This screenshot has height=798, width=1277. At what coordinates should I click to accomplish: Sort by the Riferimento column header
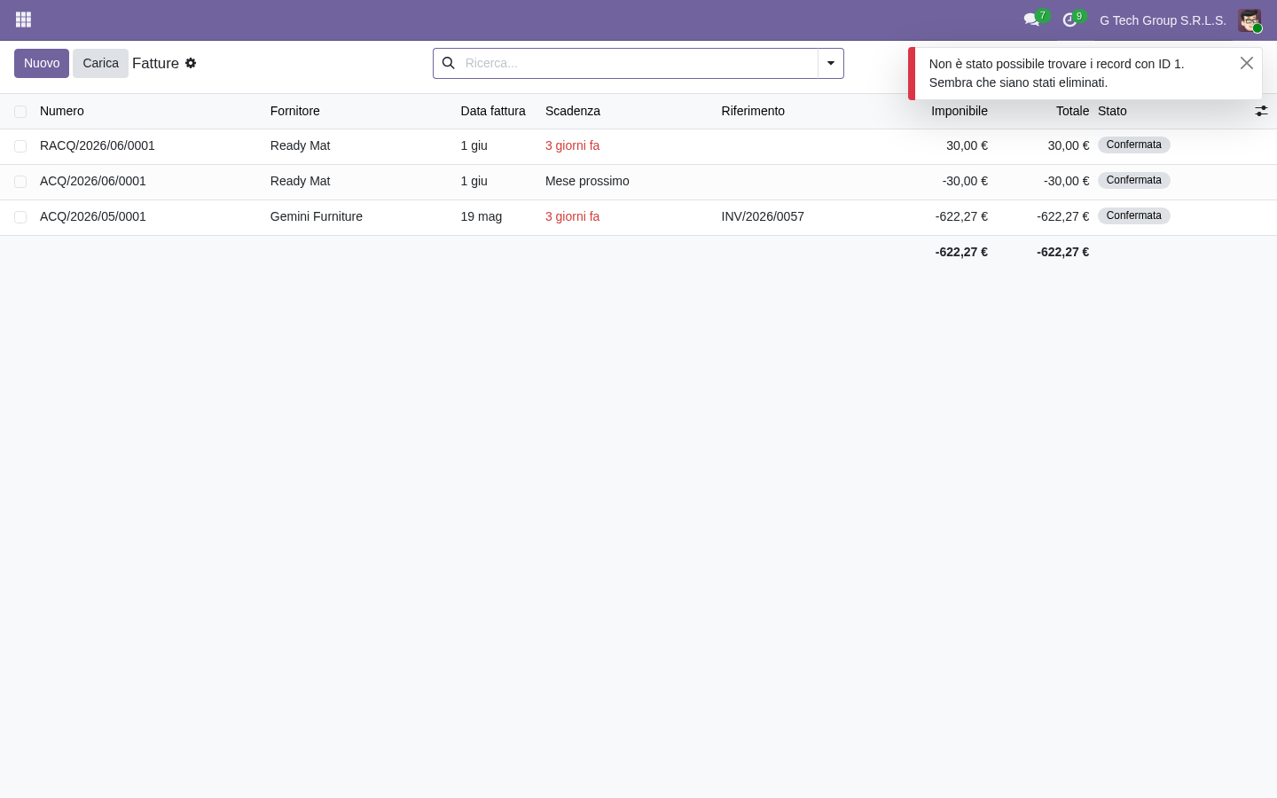coord(753,111)
